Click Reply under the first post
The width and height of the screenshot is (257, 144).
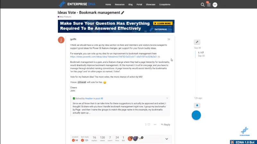(x=165, y=124)
